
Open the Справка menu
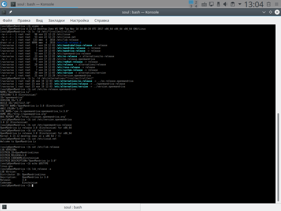click(102, 20)
